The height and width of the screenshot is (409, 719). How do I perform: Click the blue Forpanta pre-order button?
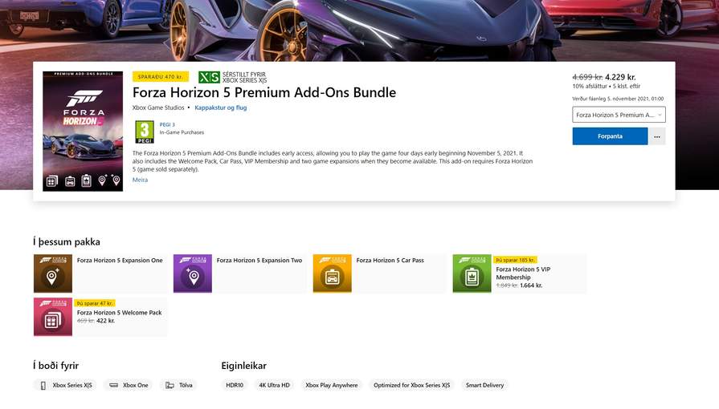[610, 136]
